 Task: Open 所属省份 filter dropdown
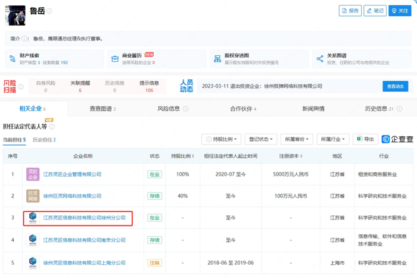tap(297, 139)
